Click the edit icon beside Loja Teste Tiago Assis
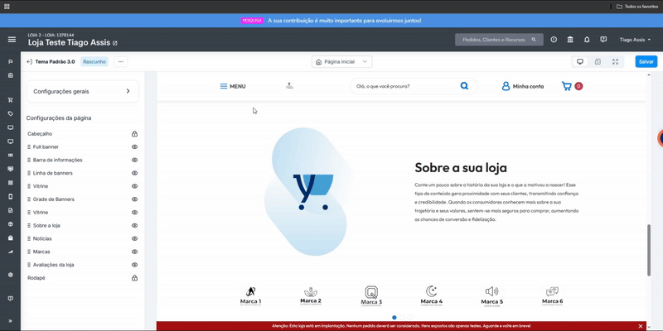Viewport: 663px width, 331px height. (115, 43)
